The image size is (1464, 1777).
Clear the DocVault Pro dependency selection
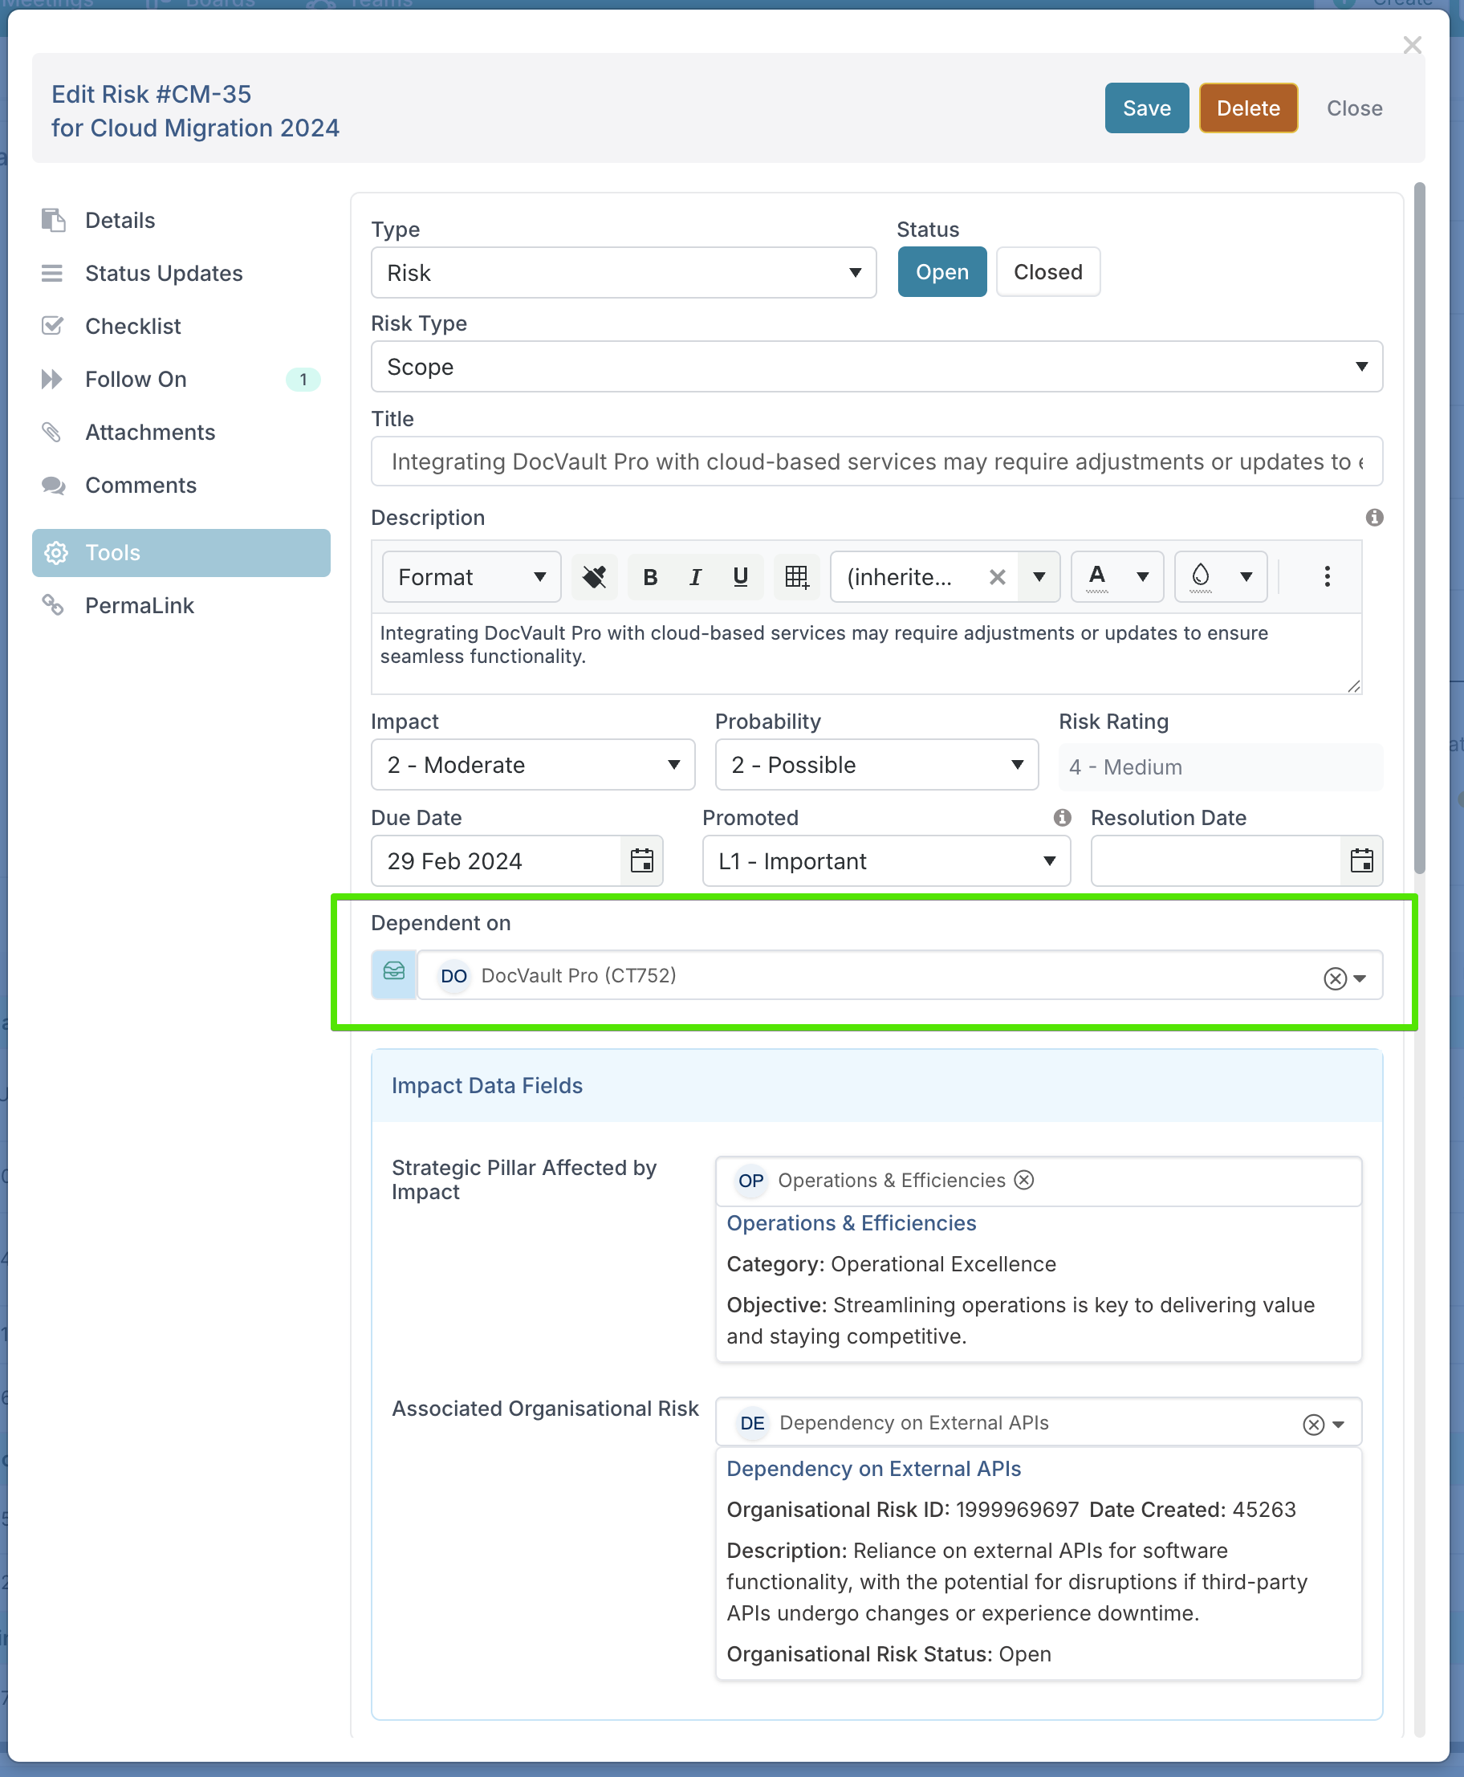pos(1334,978)
